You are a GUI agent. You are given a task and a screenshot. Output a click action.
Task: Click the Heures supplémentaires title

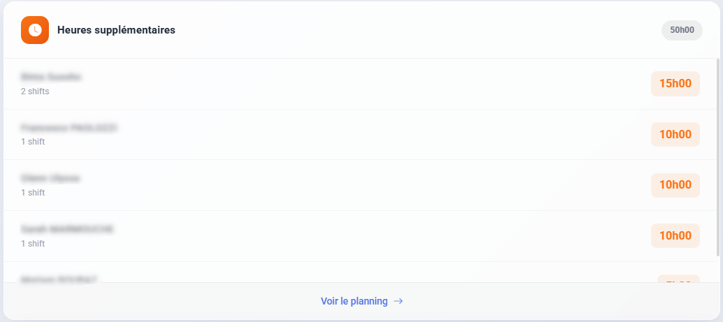[116, 30]
